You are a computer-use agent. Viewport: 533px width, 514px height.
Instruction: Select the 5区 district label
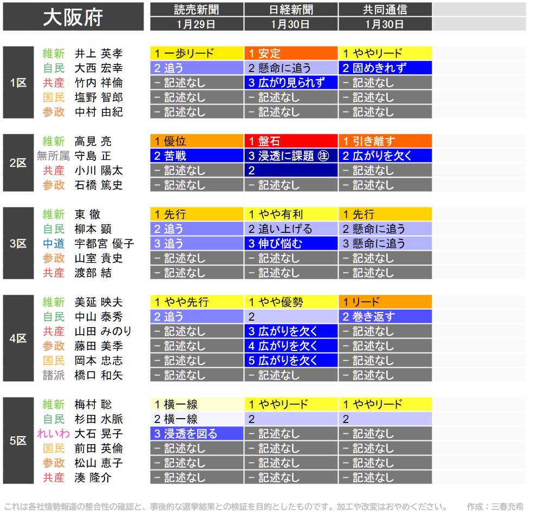pos(18,441)
